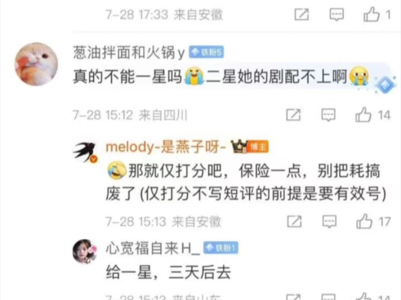401x300 pixels.
Task: Open 心宽福自来H_'s profile avatar
Action: (85, 252)
